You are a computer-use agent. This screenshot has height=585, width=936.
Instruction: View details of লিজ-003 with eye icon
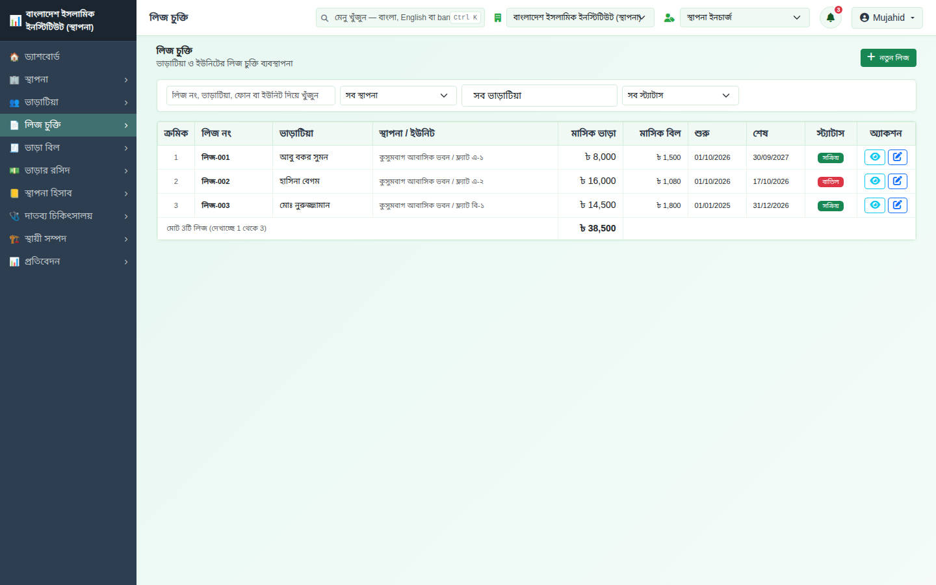pyautogui.click(x=875, y=205)
